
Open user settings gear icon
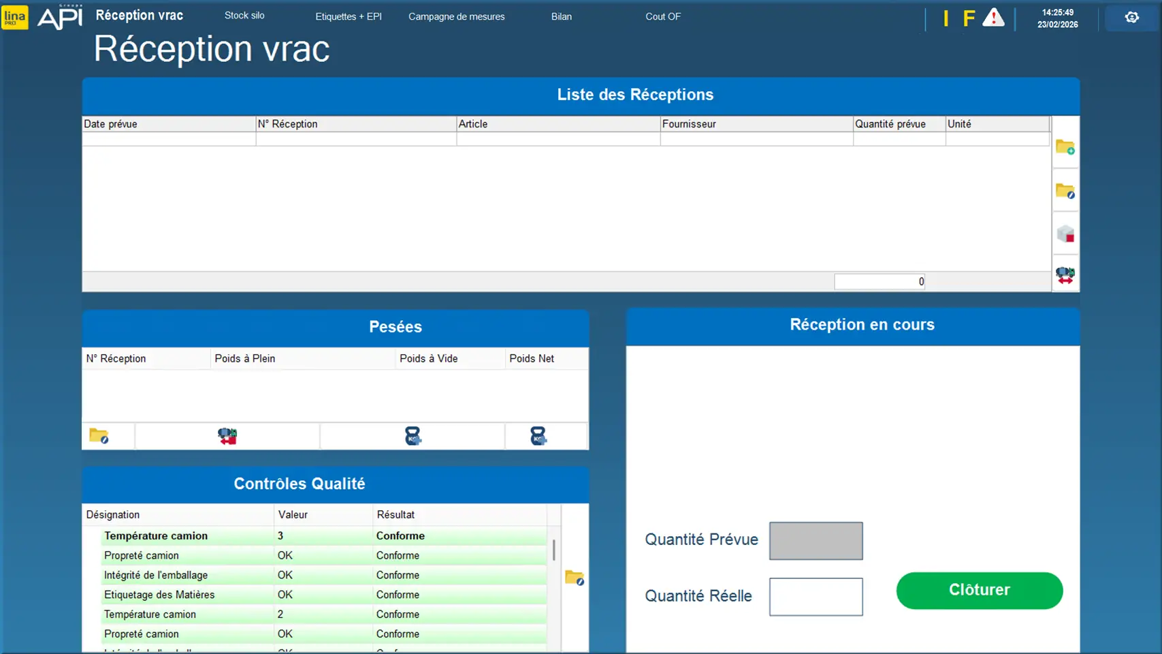click(1131, 18)
